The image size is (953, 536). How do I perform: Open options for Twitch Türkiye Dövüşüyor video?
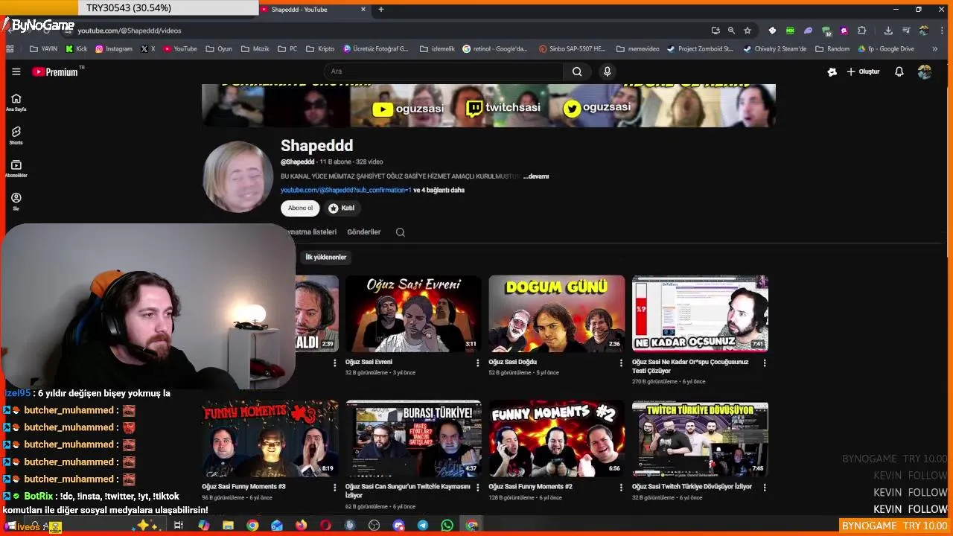coord(764,487)
